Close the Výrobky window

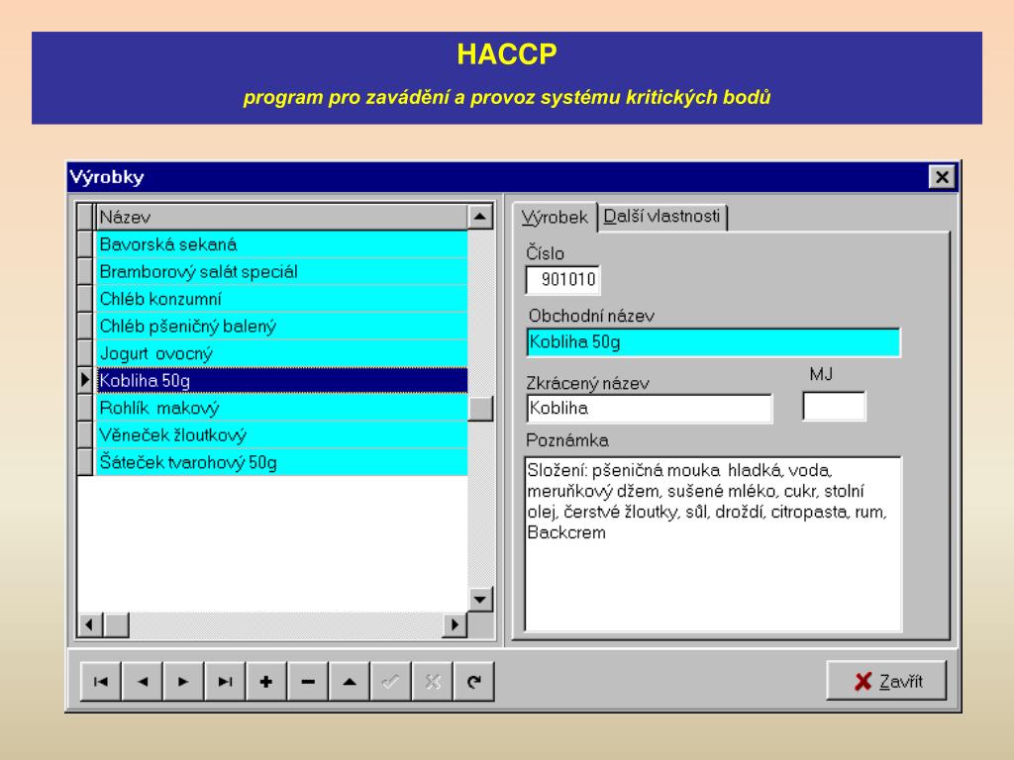[942, 176]
